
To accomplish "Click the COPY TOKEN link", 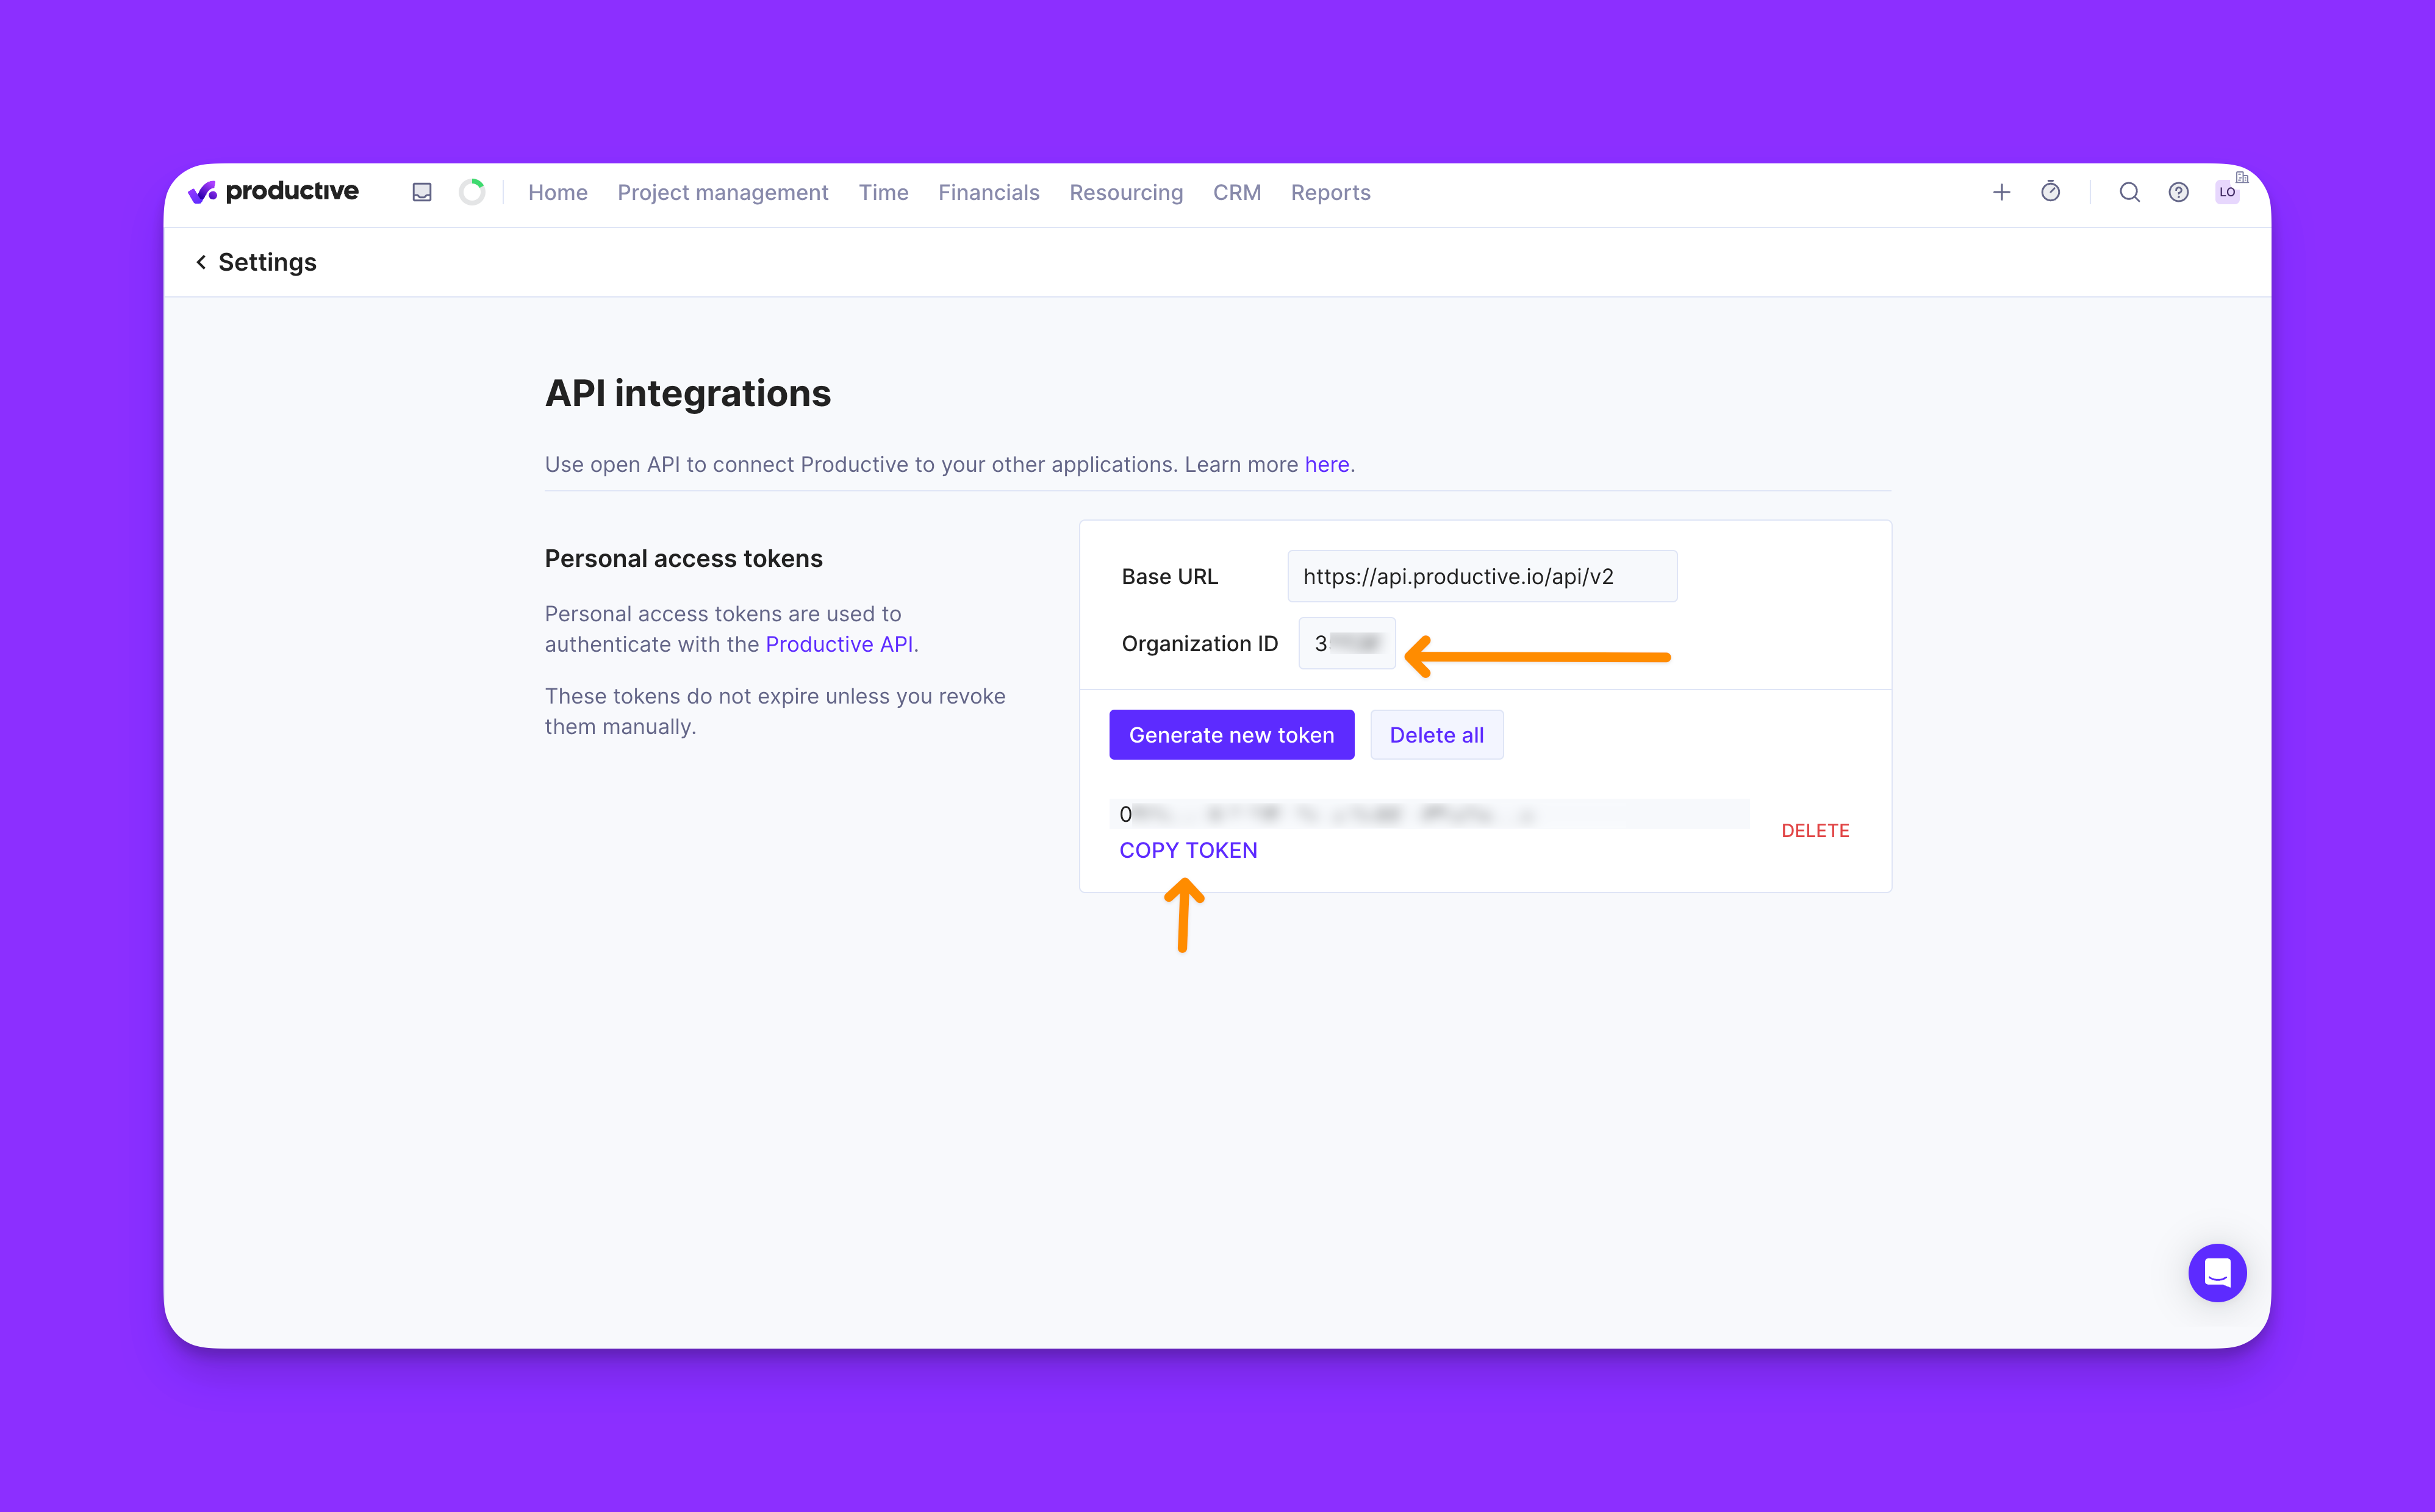I will click(x=1188, y=850).
